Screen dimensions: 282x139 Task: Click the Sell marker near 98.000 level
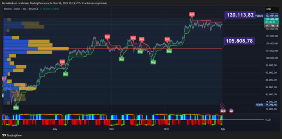tap(62, 62)
